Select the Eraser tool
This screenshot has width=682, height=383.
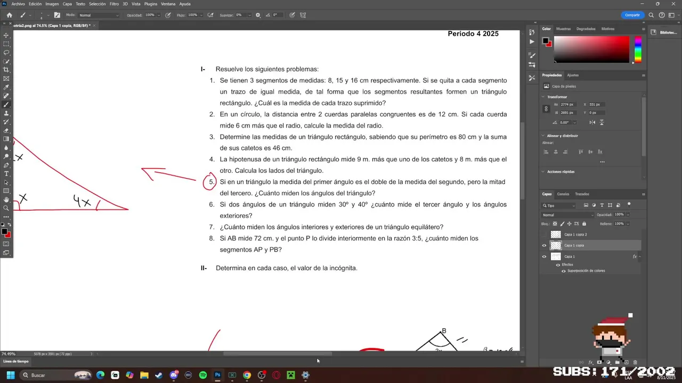[x=6, y=130]
